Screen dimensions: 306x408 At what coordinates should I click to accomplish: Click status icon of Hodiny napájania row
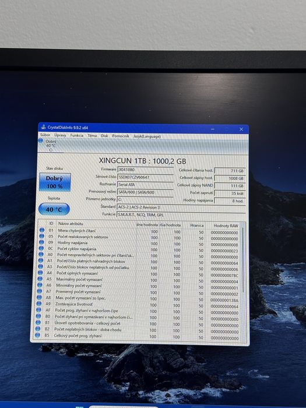tap(41, 242)
